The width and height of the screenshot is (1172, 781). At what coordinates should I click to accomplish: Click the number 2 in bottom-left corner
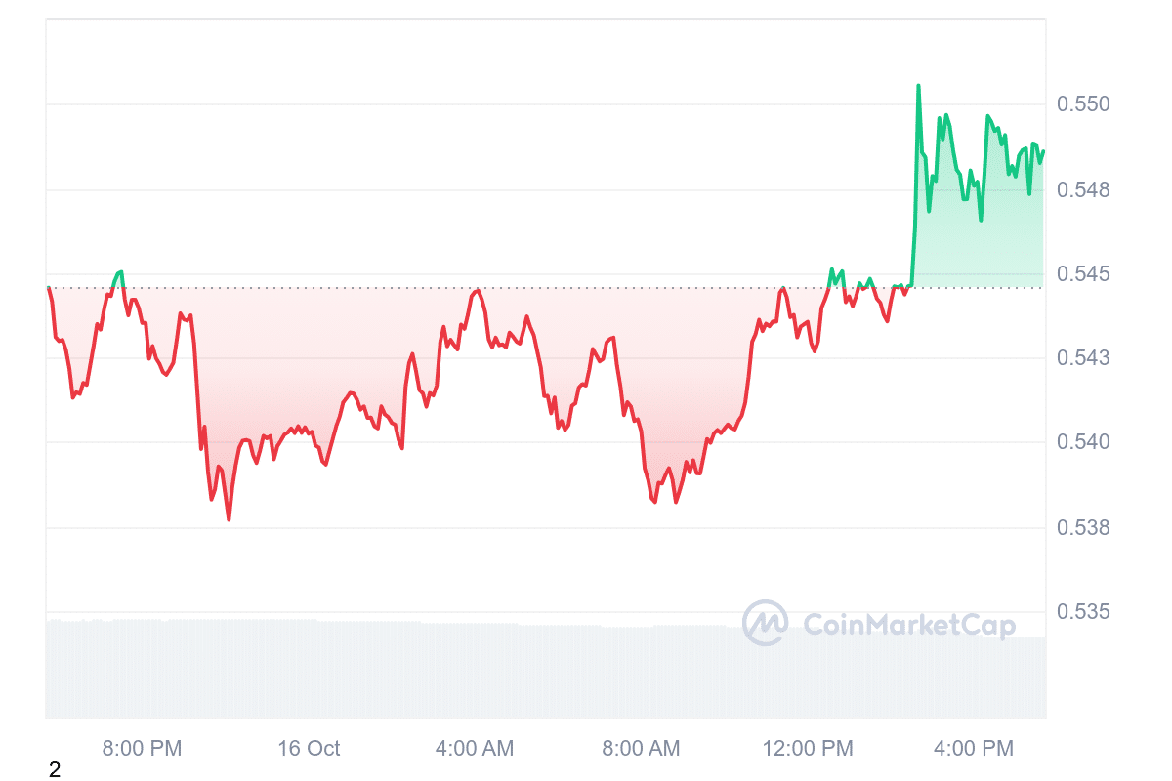pyautogui.click(x=55, y=770)
